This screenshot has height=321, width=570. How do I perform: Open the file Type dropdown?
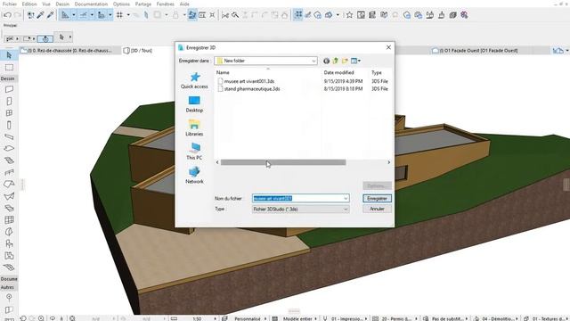346,210
